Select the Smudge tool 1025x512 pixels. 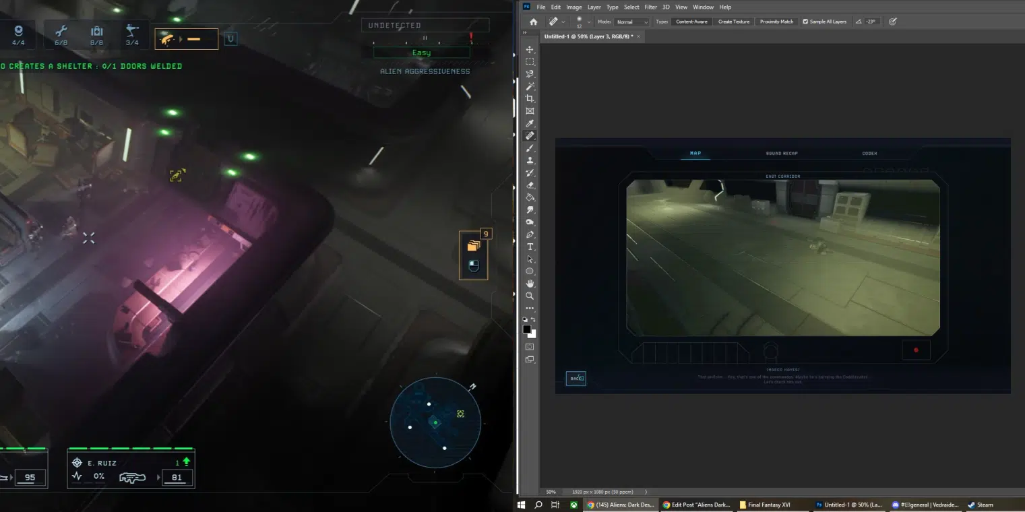coord(530,210)
